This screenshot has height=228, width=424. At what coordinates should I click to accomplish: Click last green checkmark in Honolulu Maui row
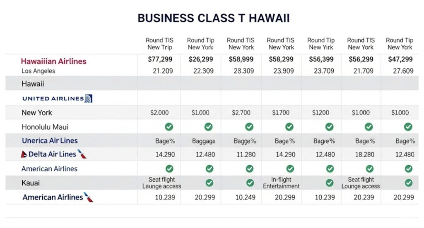pyautogui.click(x=408, y=127)
